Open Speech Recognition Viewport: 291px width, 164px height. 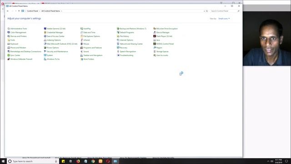click(x=126, y=51)
